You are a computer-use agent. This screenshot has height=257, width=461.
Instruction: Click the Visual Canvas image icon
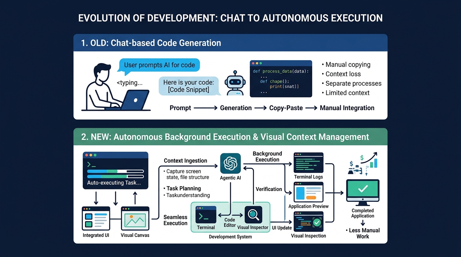point(135,219)
